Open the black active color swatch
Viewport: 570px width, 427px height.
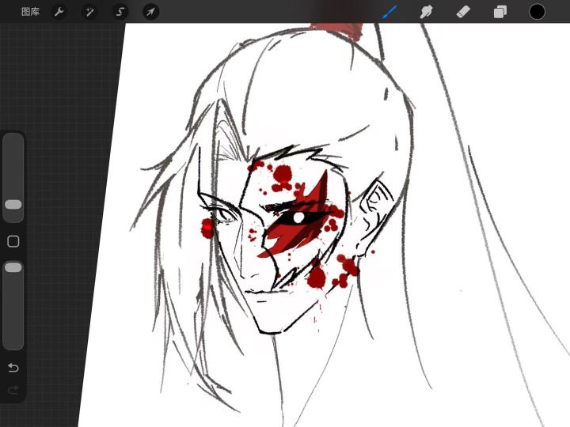(x=537, y=12)
